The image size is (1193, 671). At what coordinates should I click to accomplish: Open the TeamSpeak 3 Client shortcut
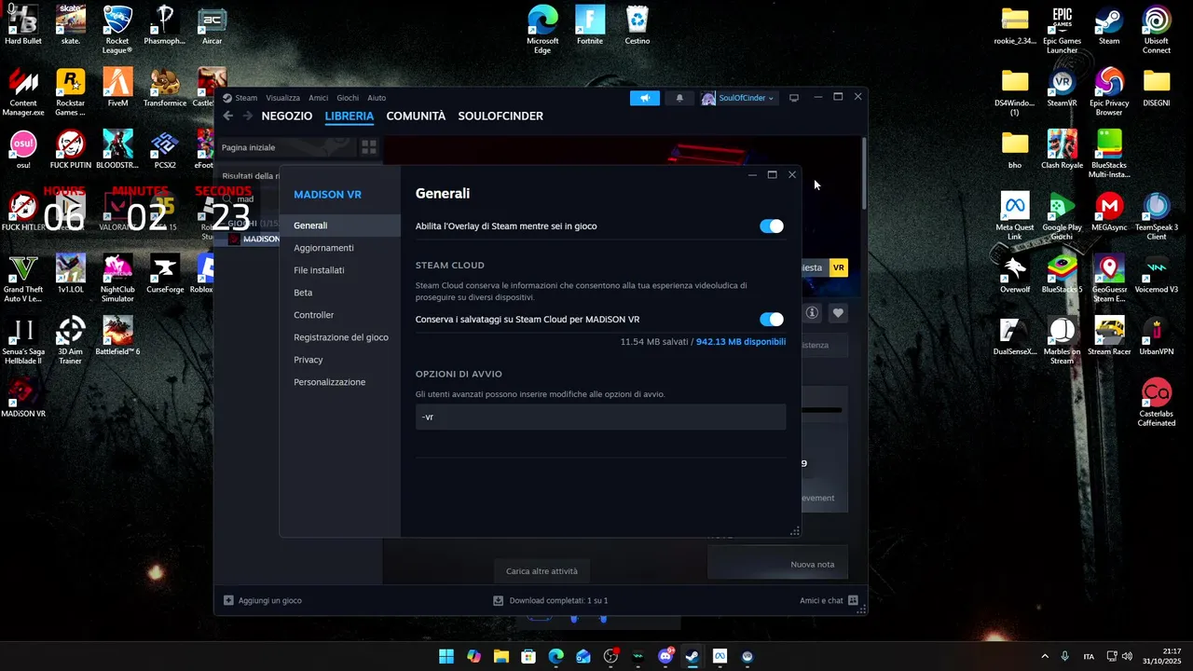[x=1157, y=217]
